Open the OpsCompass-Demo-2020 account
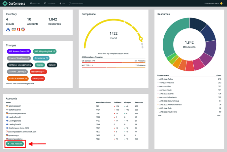This screenshot has height=152, width=227. point(18,128)
